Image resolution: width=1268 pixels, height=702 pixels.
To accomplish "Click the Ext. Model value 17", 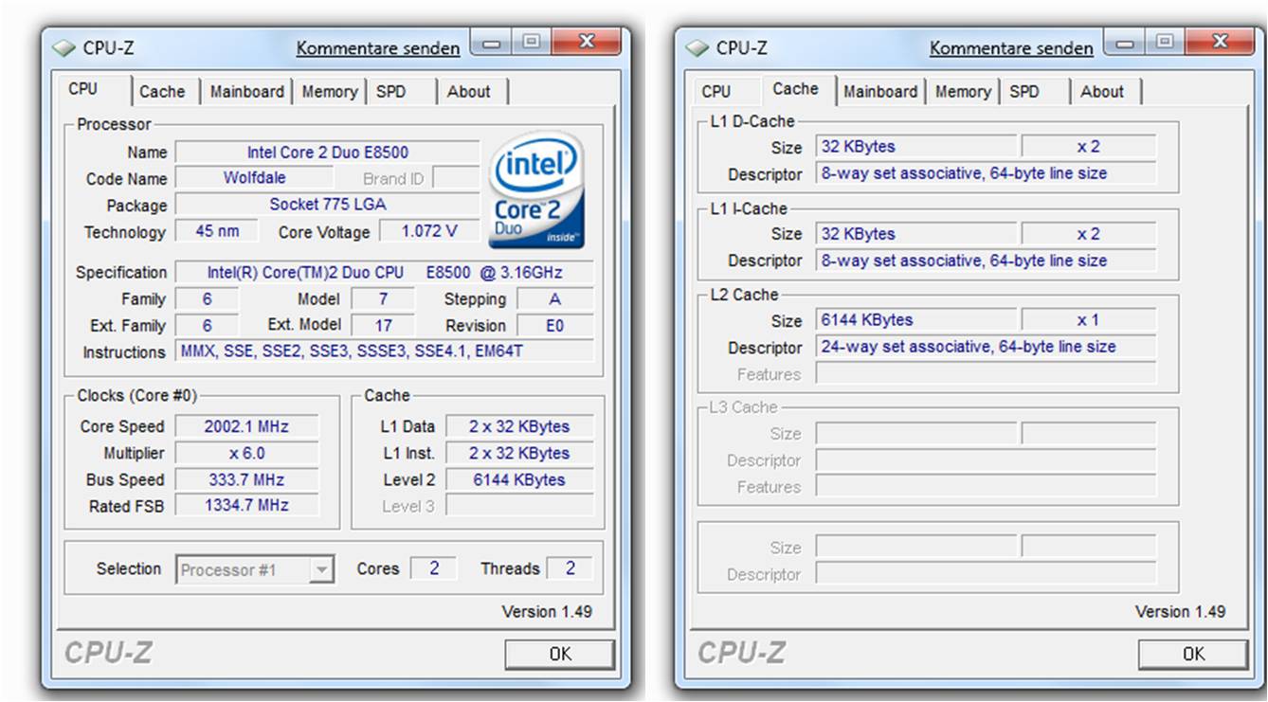I will (383, 326).
